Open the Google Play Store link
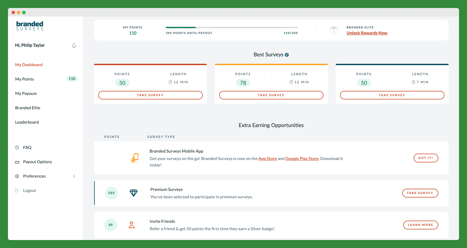 pos(302,159)
